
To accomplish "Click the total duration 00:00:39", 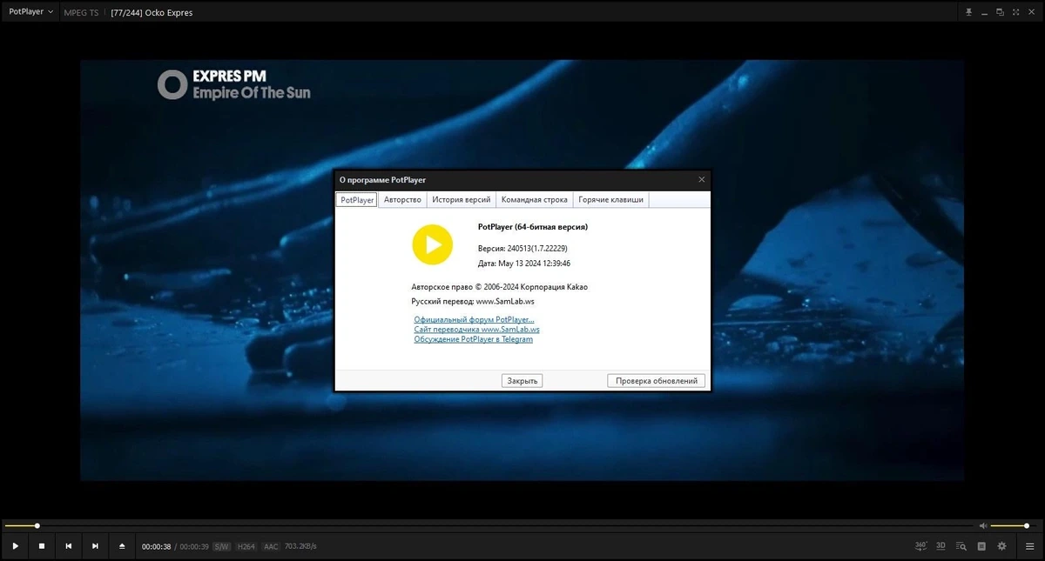I will tap(194, 546).
